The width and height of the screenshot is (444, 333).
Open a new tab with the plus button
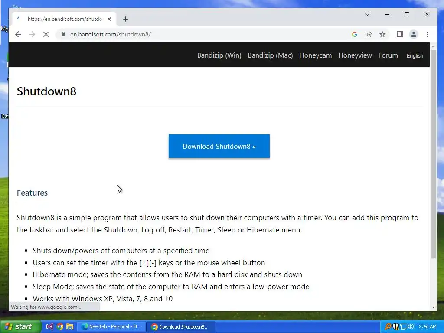(x=126, y=19)
